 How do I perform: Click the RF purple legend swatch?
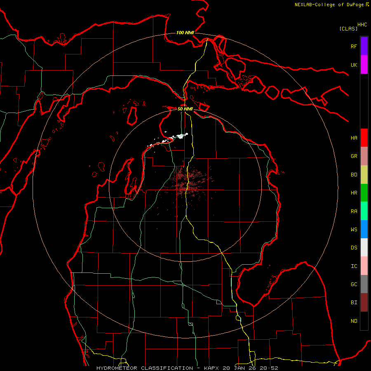tap(364, 46)
